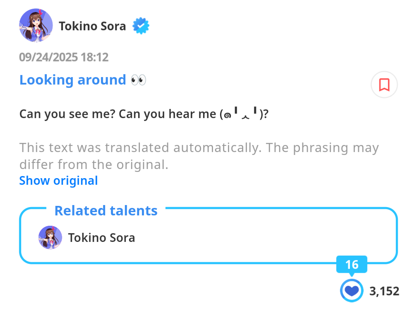
Task: Select Tokino Sora name in Related talents
Action: tap(101, 238)
